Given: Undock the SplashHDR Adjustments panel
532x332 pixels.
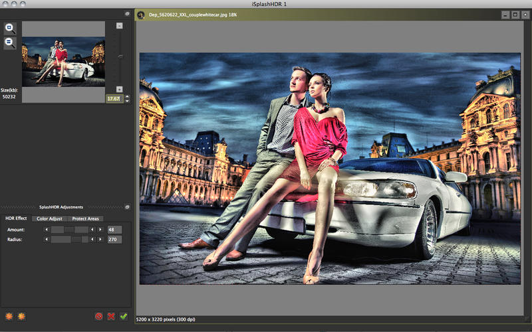Looking at the screenshot, I should (x=127, y=207).
